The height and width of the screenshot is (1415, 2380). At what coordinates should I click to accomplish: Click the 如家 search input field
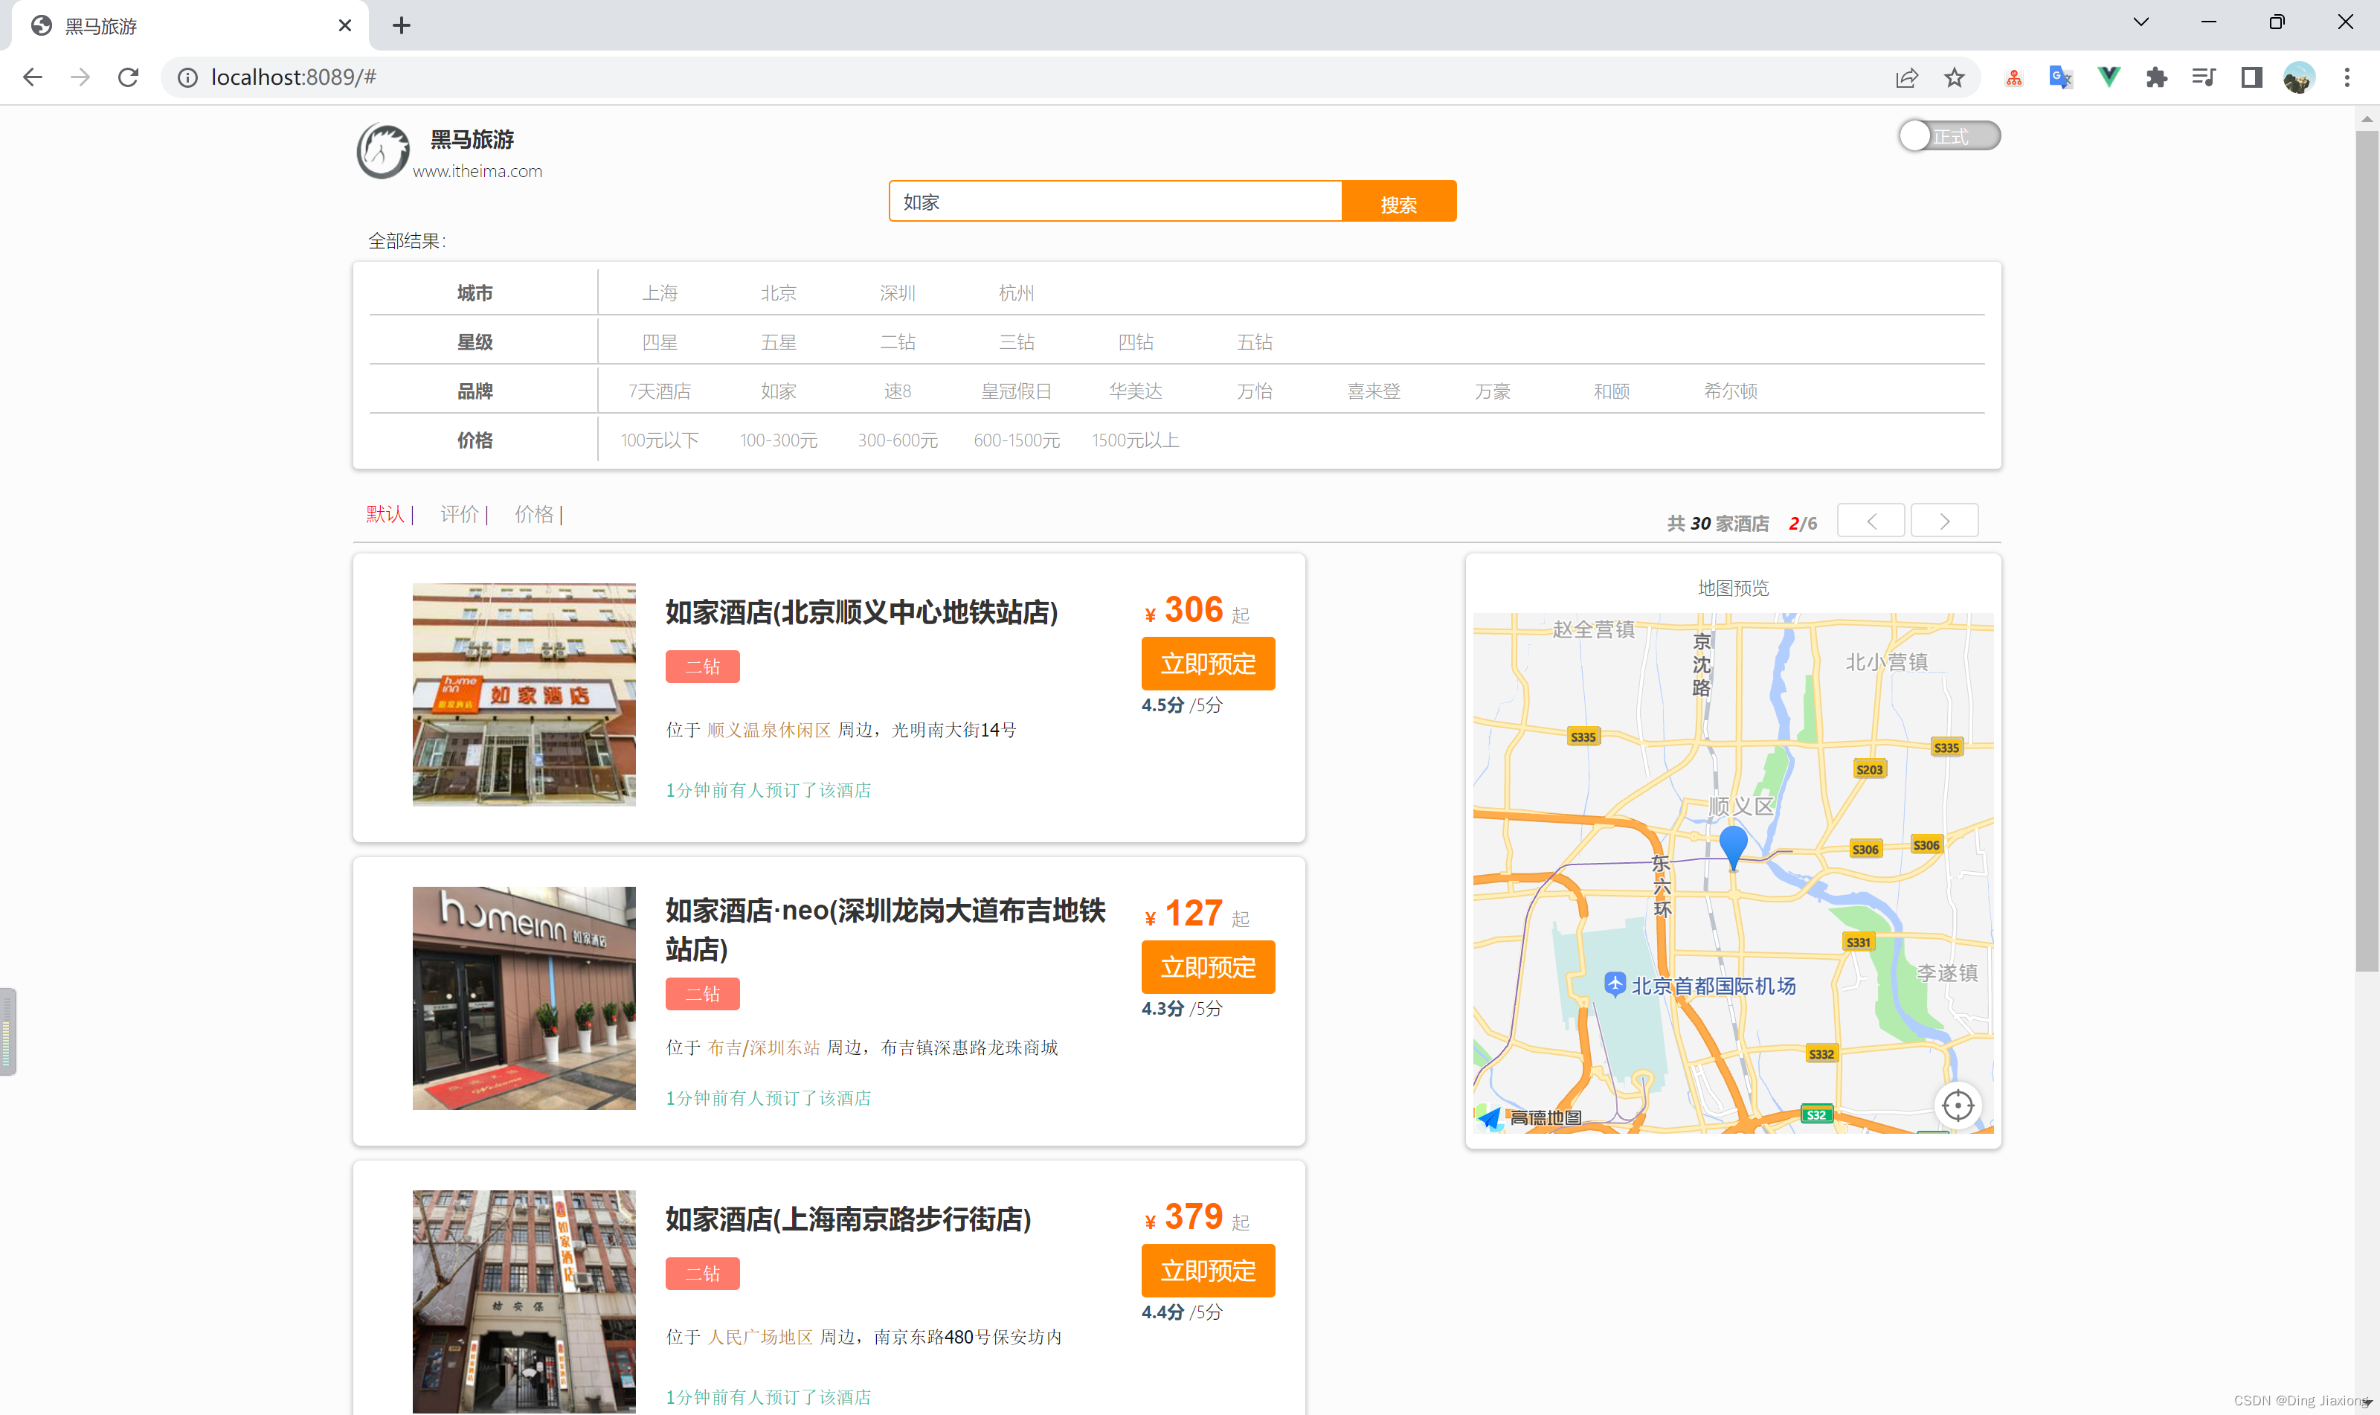(1115, 201)
